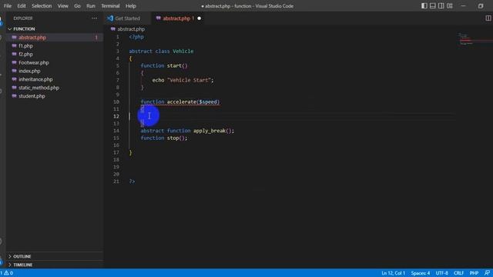
Task: Restore down the VS Code window
Action: pyautogui.click(x=481, y=5)
